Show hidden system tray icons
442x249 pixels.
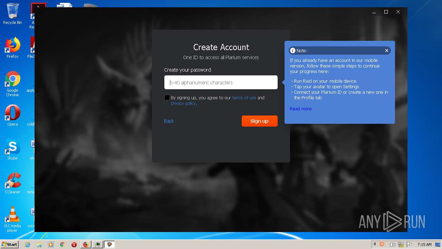point(375,244)
